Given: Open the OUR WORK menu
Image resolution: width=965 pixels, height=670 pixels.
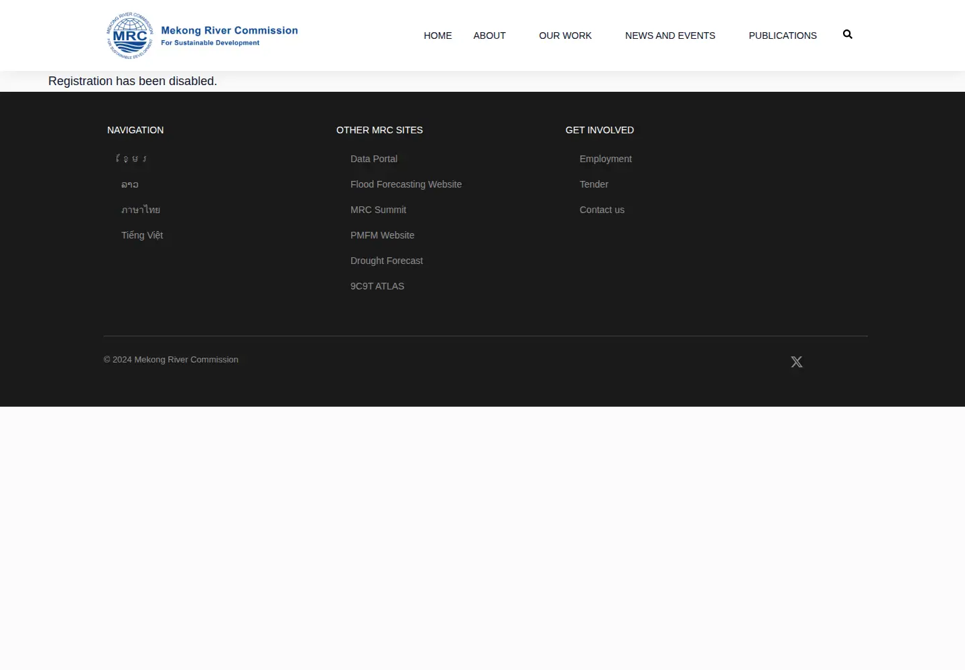Looking at the screenshot, I should pos(565,36).
